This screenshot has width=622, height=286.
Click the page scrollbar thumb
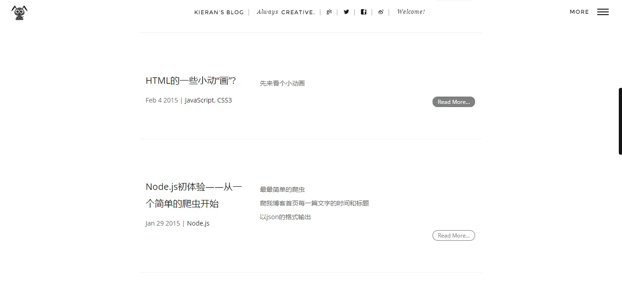click(620, 121)
